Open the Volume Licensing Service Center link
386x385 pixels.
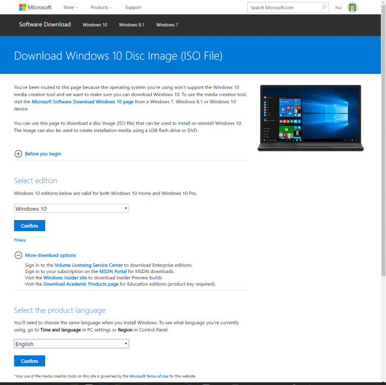89,265
